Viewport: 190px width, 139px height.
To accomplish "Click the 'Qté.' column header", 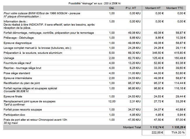I will (112, 8).
